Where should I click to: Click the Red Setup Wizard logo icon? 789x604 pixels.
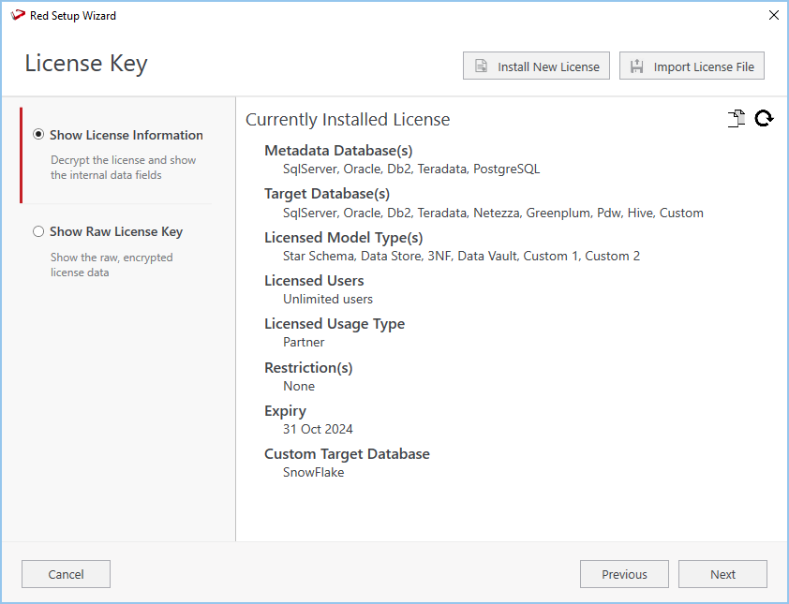tap(16, 15)
